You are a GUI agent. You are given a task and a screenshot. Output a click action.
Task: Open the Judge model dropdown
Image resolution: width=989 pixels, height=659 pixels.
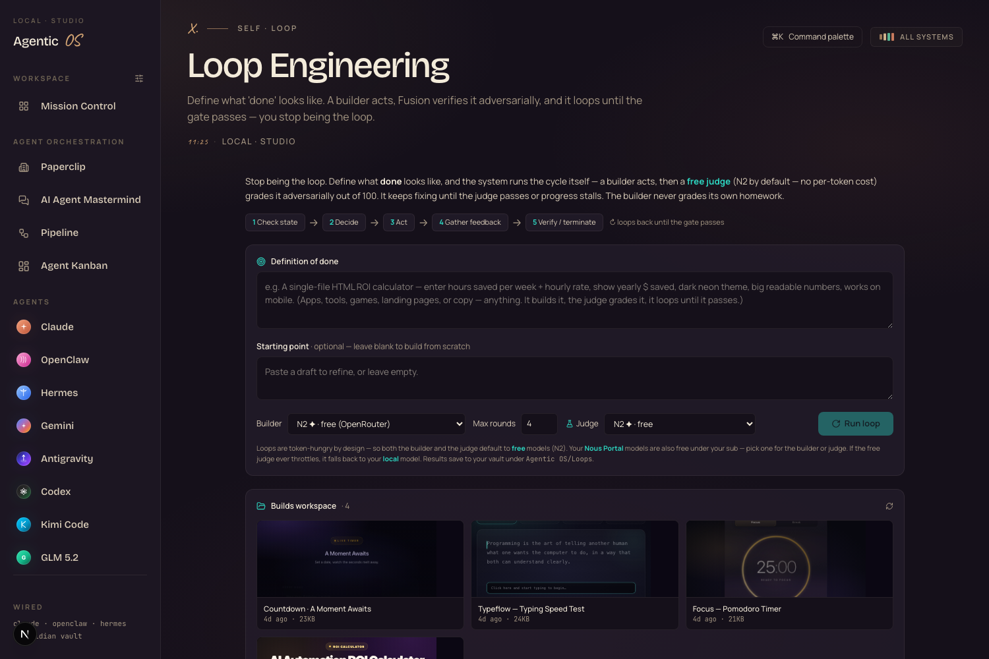coord(680,424)
